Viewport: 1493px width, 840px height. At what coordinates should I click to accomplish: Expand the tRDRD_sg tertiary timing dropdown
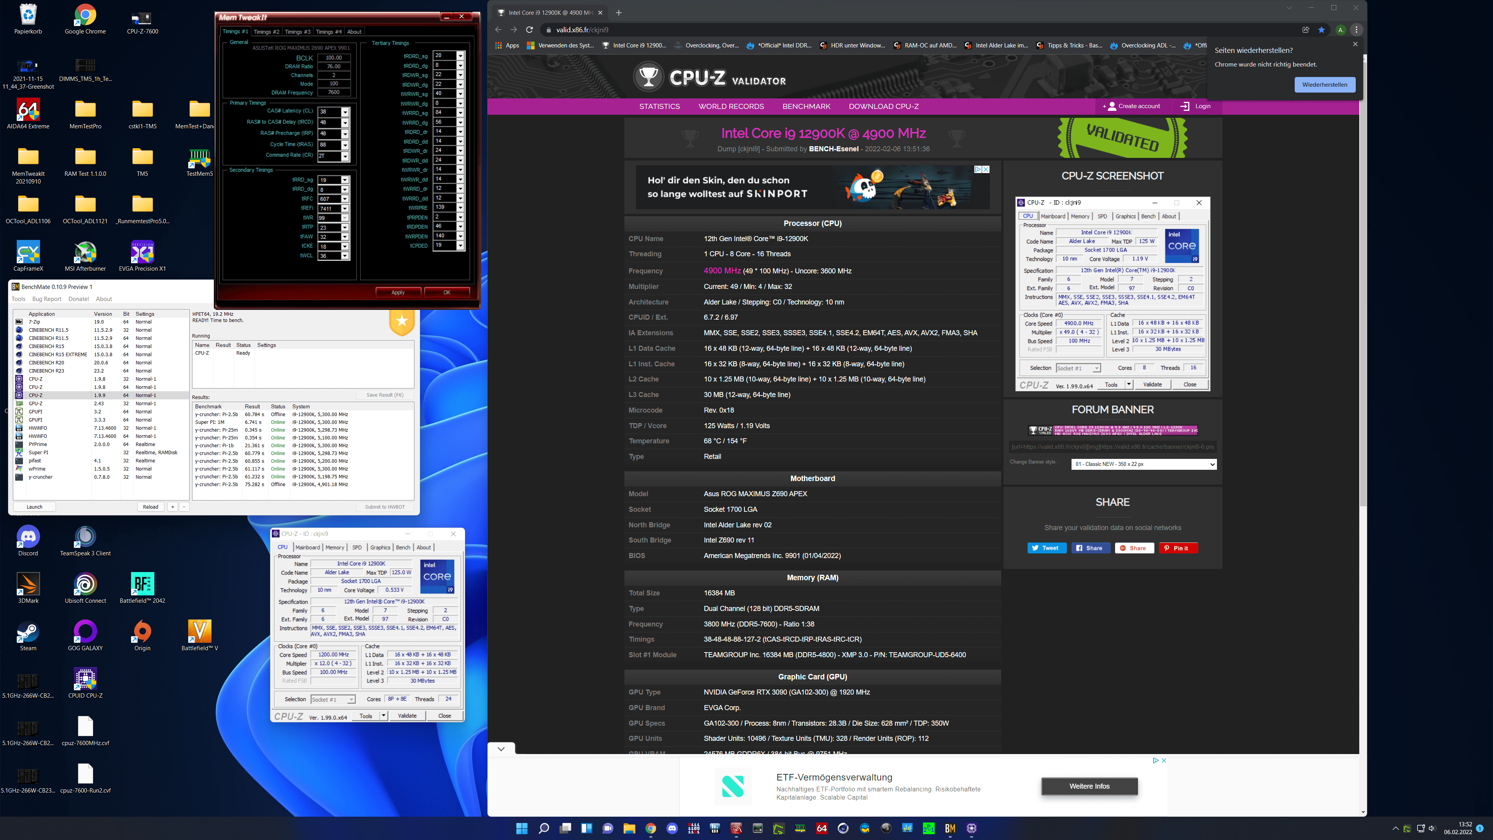pos(460,56)
